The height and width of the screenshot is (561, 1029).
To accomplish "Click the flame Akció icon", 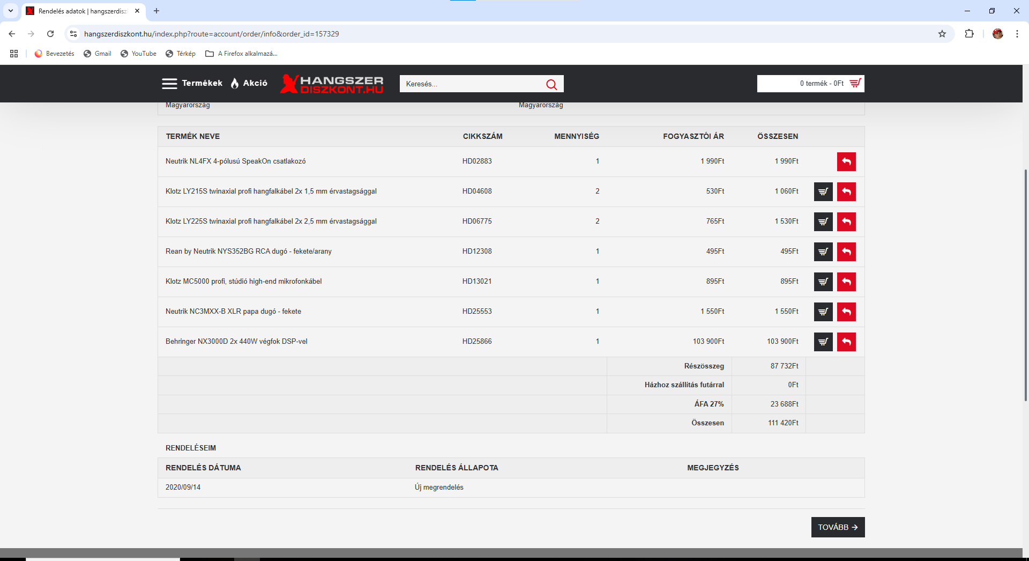I will (x=235, y=83).
